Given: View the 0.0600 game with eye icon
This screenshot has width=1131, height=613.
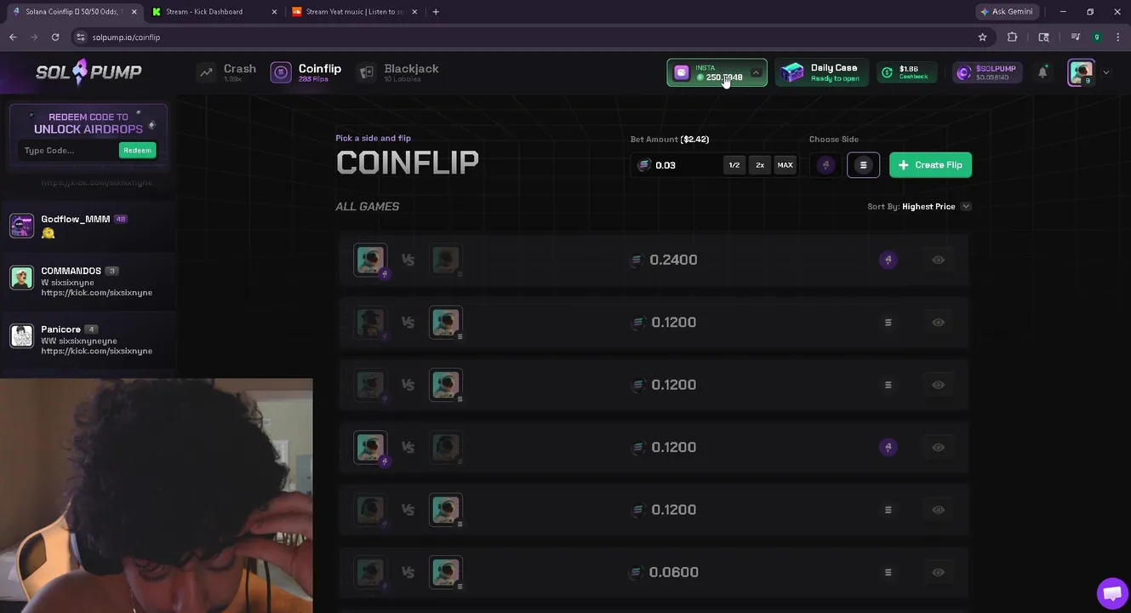Looking at the screenshot, I should [x=938, y=572].
